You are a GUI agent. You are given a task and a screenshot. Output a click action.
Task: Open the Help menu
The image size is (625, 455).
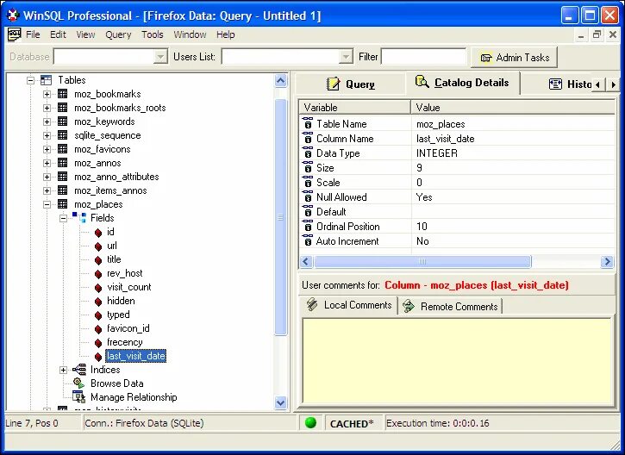tap(226, 34)
